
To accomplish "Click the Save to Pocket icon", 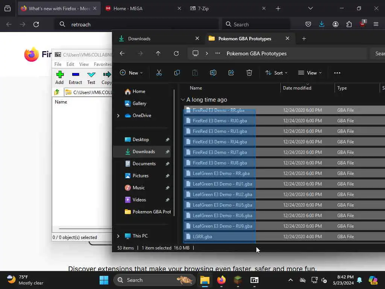I will click(308, 24).
